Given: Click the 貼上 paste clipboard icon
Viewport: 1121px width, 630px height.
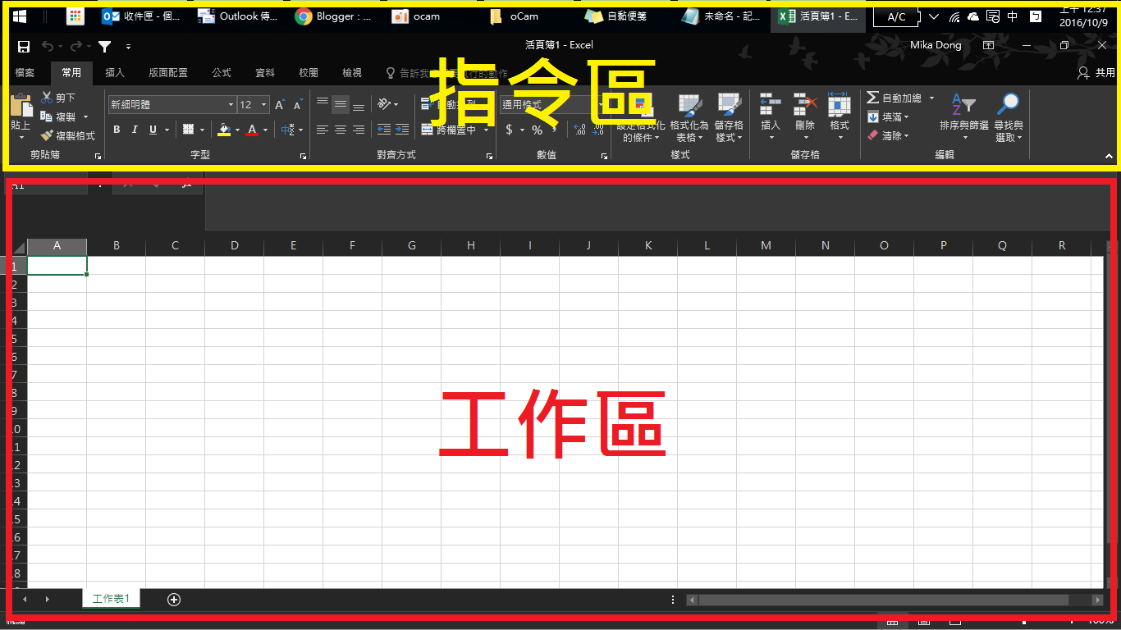Looking at the screenshot, I should point(21,107).
